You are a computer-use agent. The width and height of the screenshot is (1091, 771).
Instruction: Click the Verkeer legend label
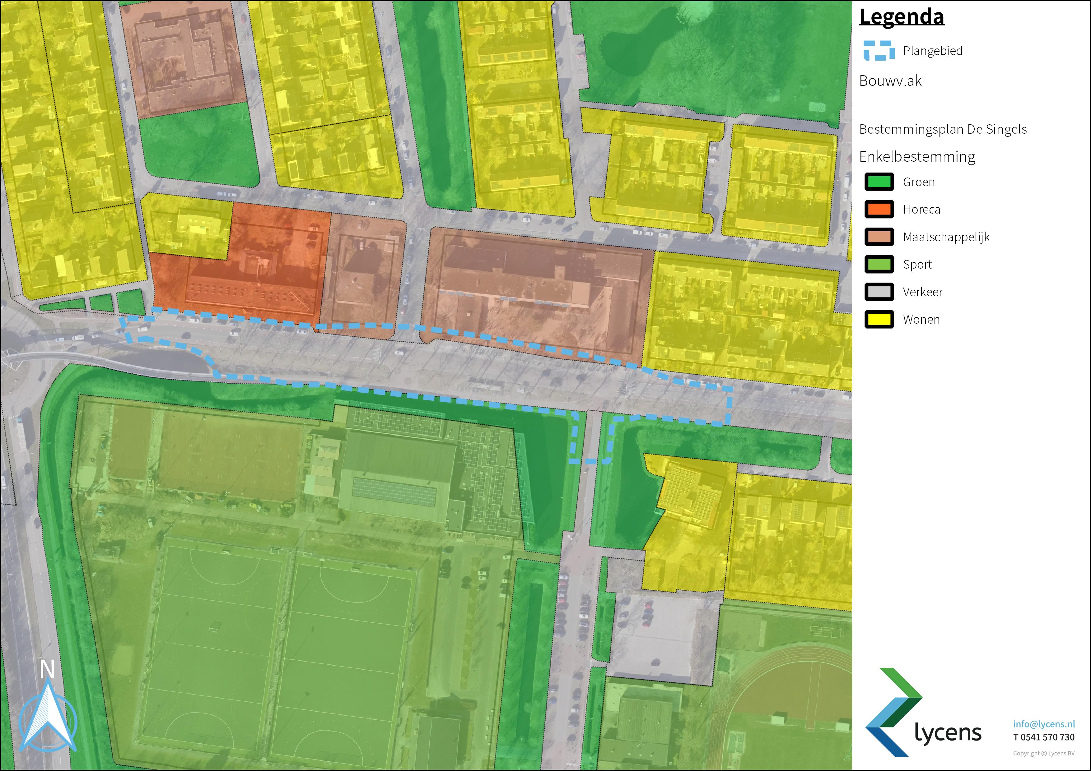coord(922,292)
